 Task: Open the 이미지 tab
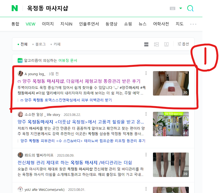point(48,24)
